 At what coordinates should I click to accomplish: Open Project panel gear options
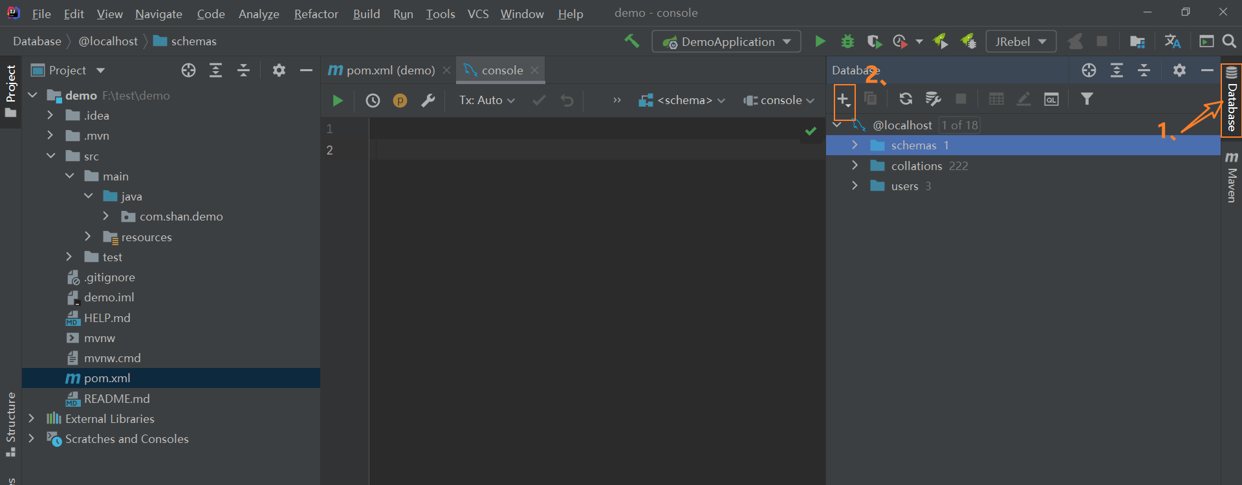(279, 70)
